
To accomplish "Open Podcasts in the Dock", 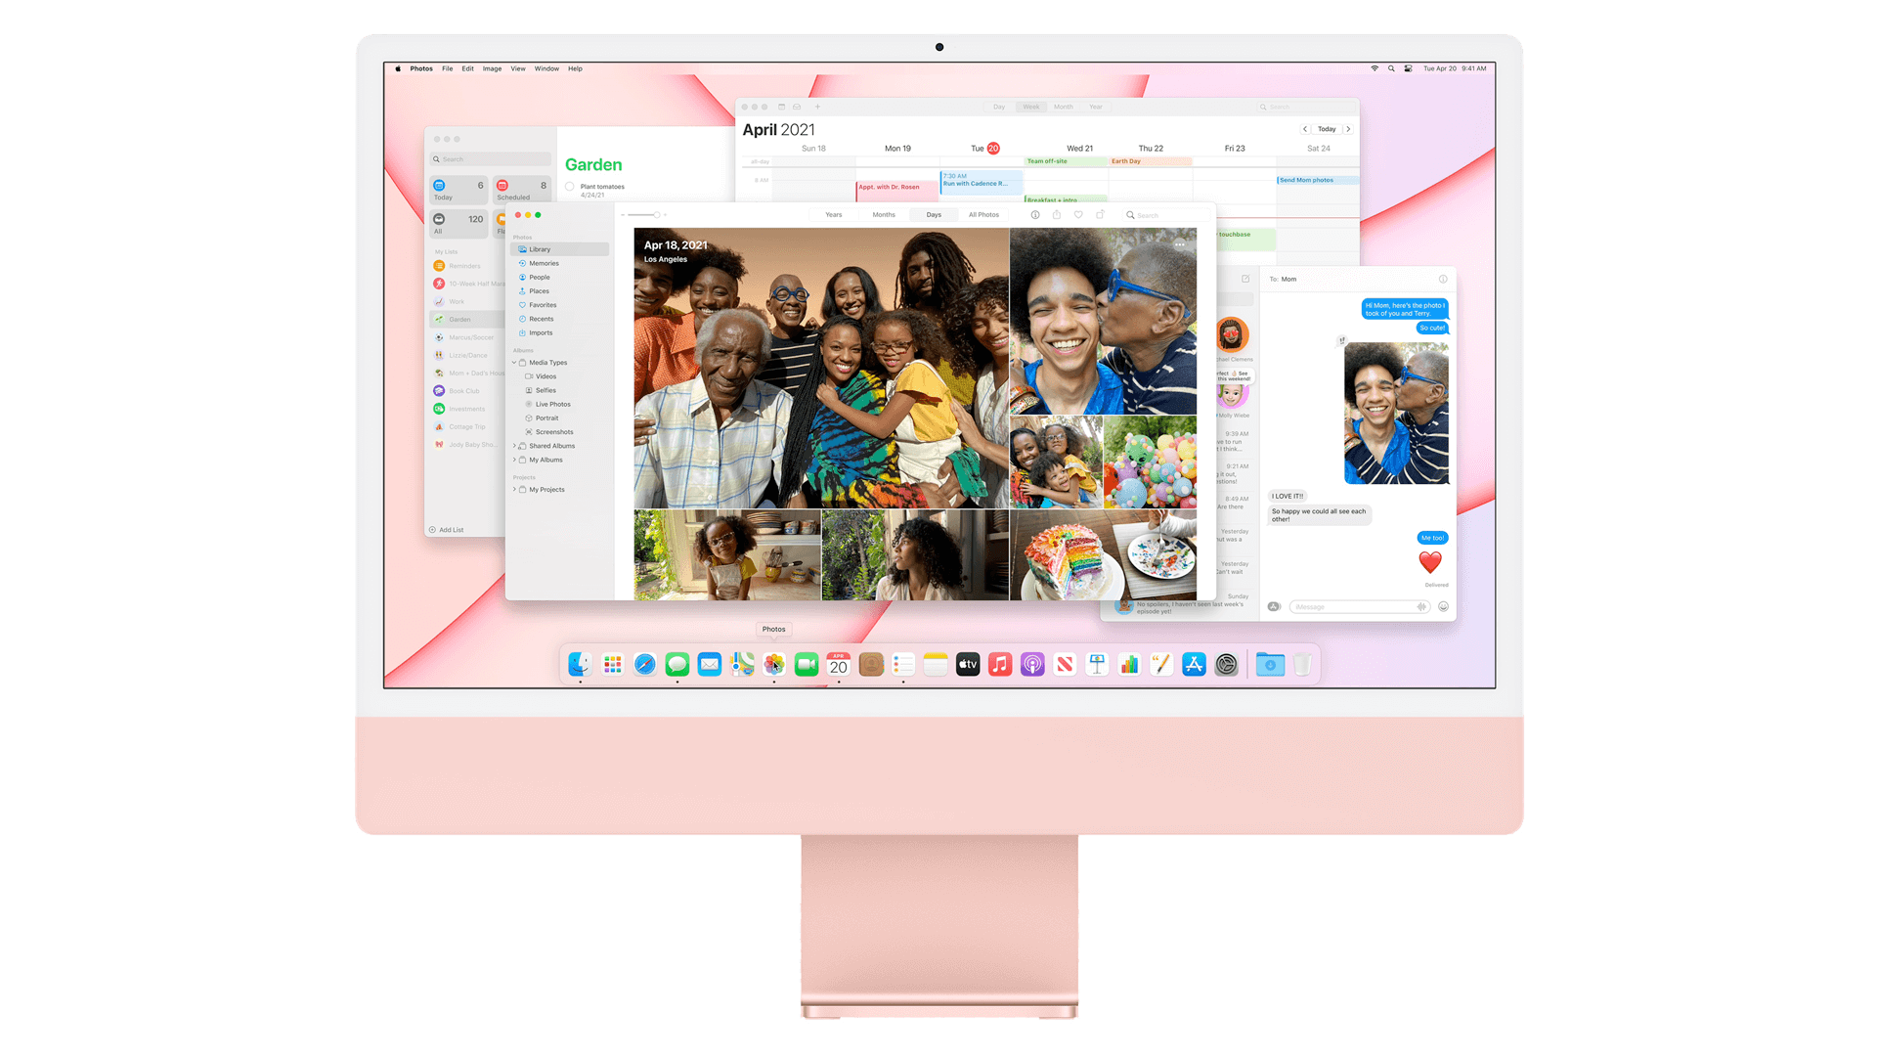I will pyautogui.click(x=1032, y=665).
